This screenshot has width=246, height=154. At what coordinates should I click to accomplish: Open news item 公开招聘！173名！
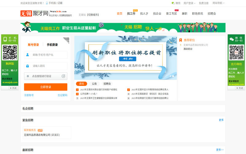point(89,94)
